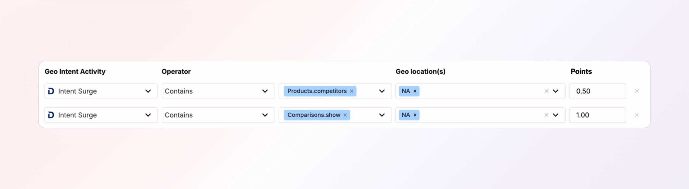Clear all geo locations in first row

click(x=546, y=91)
